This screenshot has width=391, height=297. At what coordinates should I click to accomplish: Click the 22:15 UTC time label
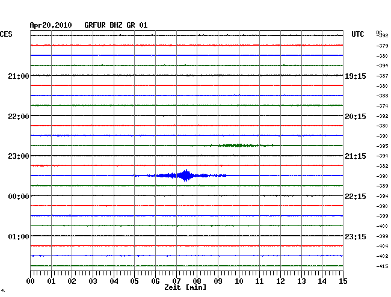[x=356, y=197]
